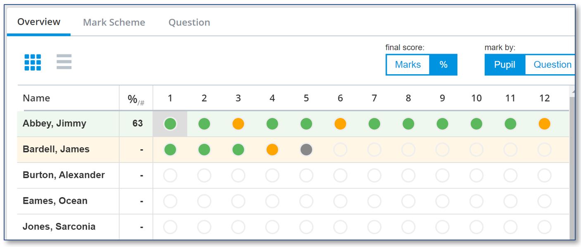Set final score to Marks

point(407,65)
